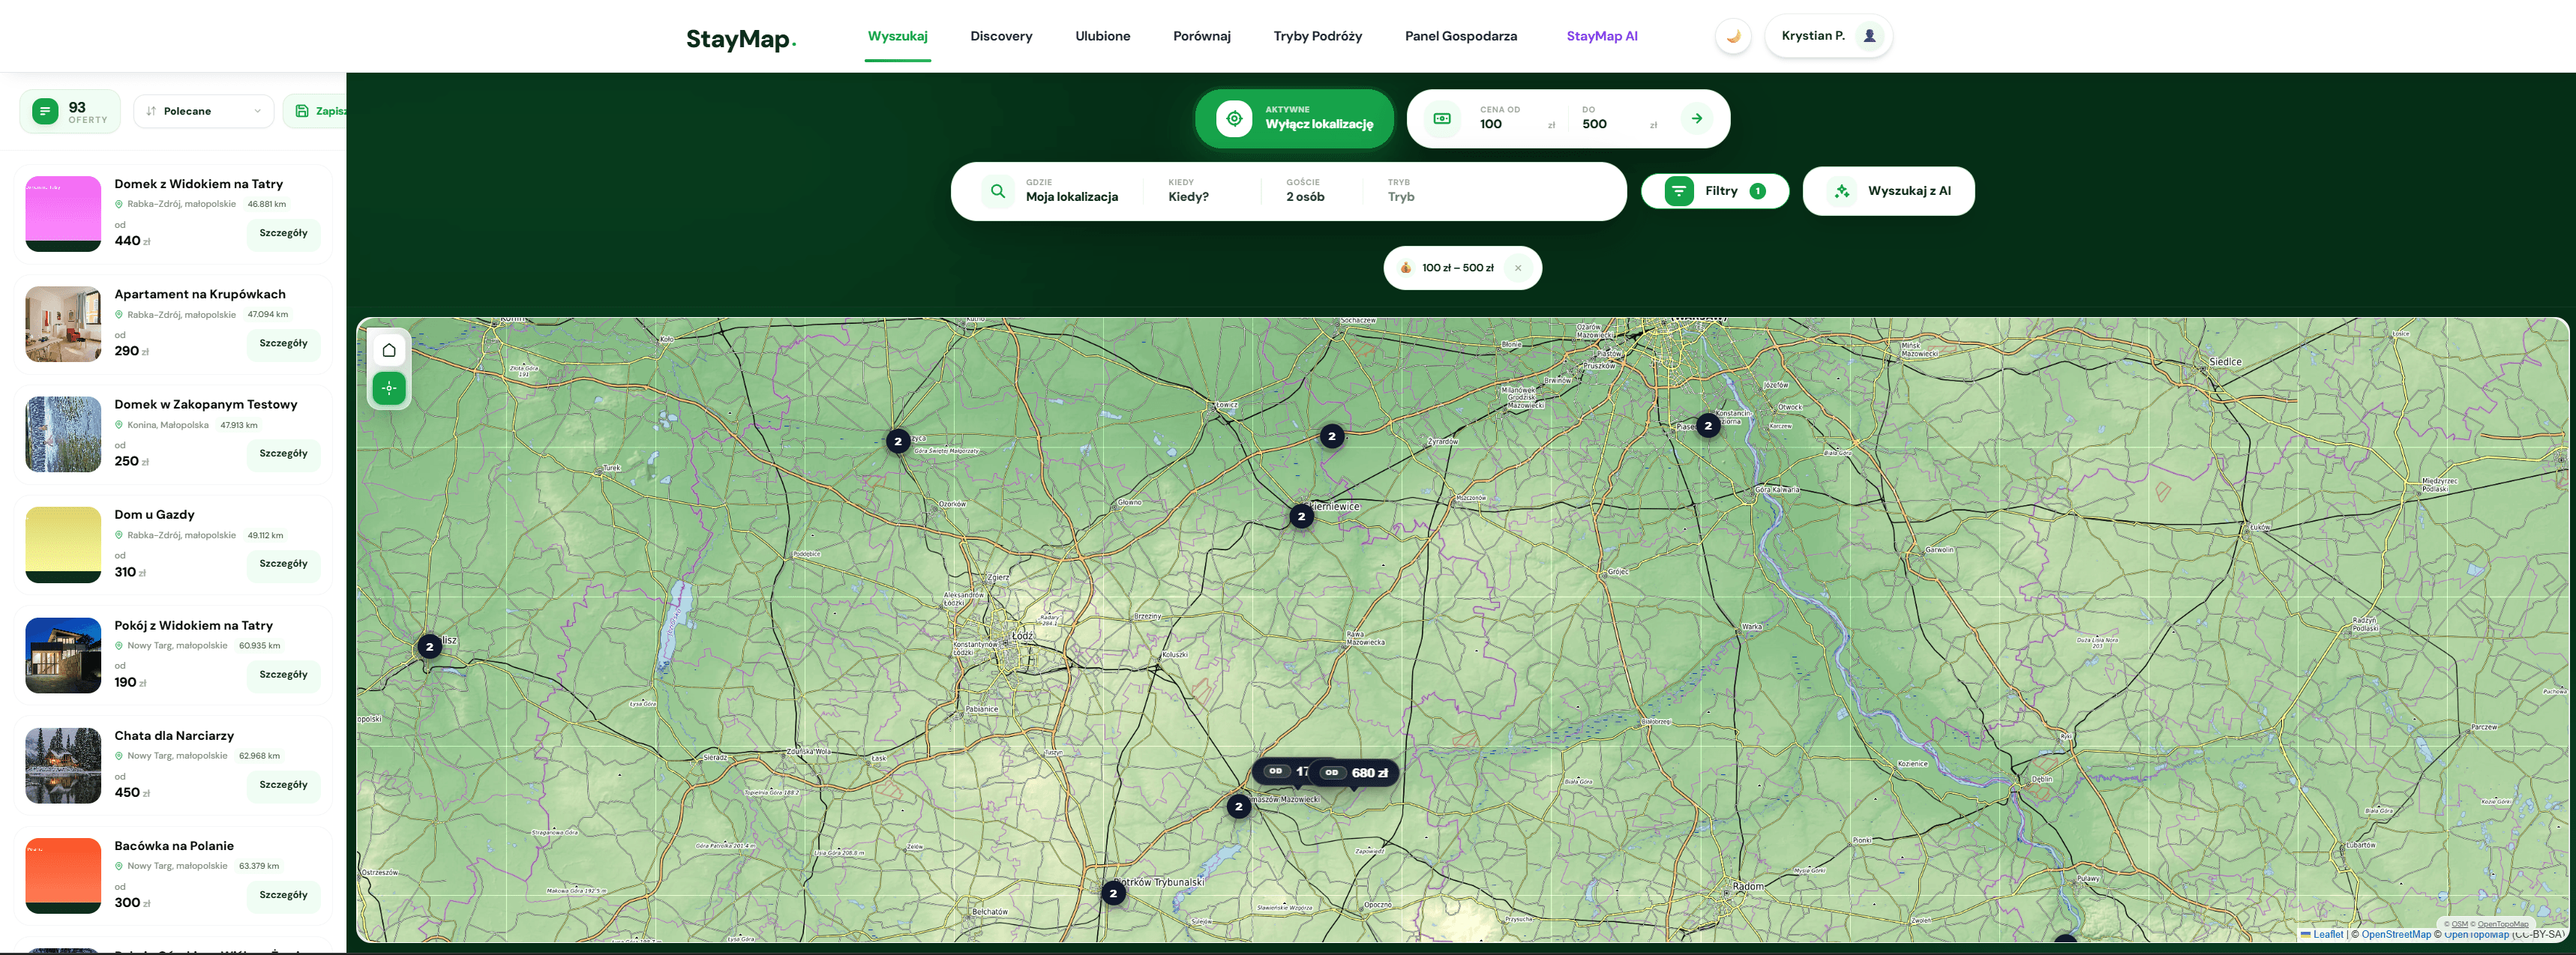Select the Gdzie Moja lokalizacja field
The width and height of the screenshot is (2576, 955).
tap(1072, 191)
